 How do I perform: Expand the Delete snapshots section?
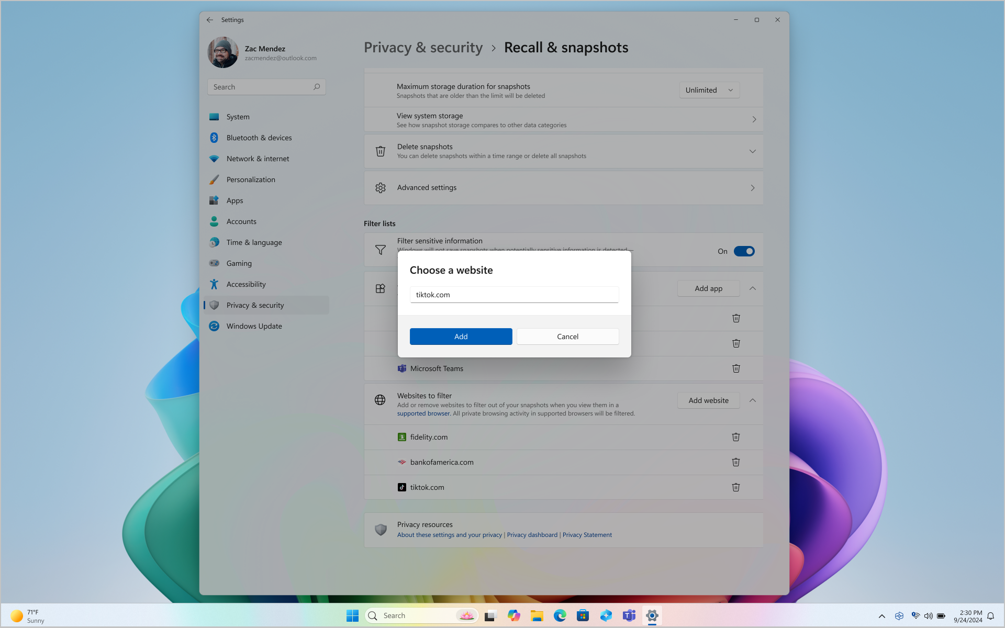[753, 151]
